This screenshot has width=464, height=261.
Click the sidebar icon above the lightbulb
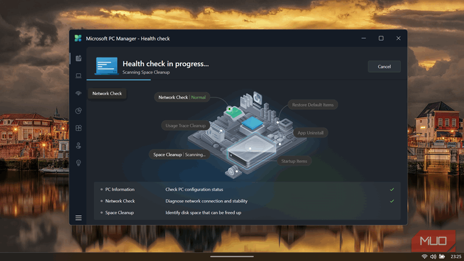[78, 146]
